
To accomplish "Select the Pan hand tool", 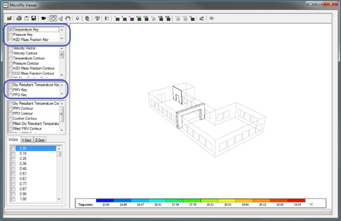I will (68, 18).
